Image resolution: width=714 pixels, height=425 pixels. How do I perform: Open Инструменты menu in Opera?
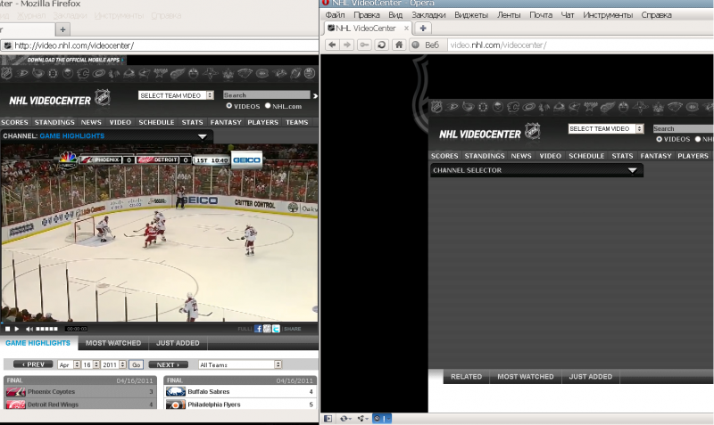[x=608, y=15]
